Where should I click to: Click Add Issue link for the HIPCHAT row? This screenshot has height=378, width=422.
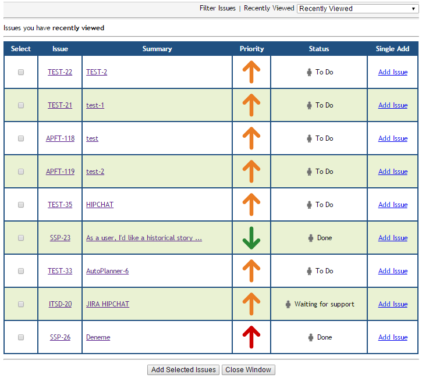pos(393,205)
